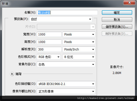The height and width of the screenshot is (101, 137).
Task: Open the bit depth dropdown showing 8 位元
Action: click(x=79, y=57)
